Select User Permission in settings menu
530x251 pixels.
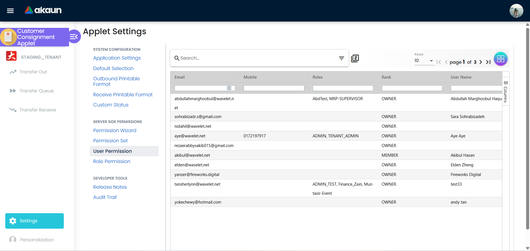(x=113, y=151)
